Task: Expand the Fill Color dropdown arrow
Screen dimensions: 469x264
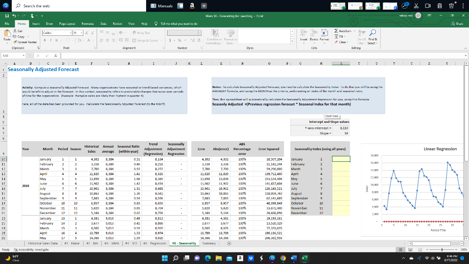Action: [x=83, y=41]
